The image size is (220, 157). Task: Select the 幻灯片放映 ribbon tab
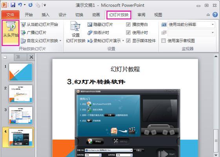pos(119,15)
